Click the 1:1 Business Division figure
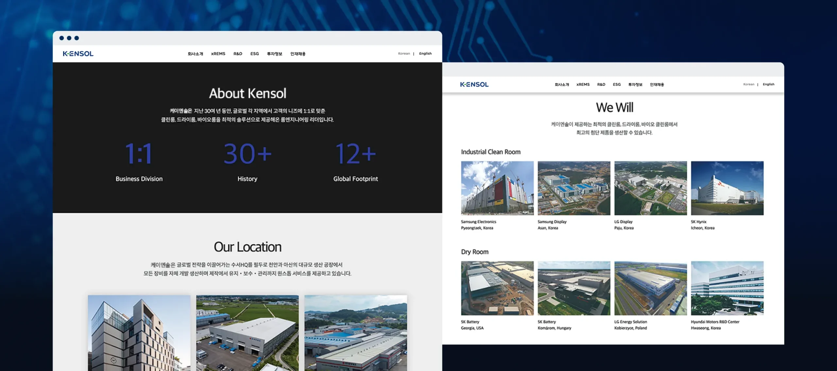Screen dimensions: 837x371 pyautogui.click(x=139, y=154)
